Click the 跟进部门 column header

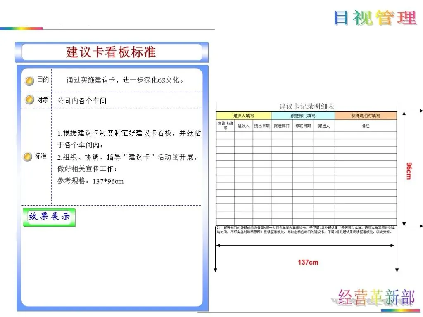click(282, 125)
